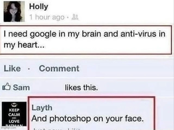
Task: Click the cut-off 'Just now' comment timestamp
Action: (x=48, y=129)
